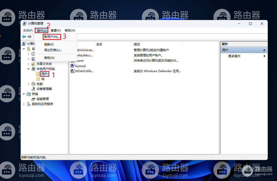Choose 新用户(N)... from the dropdown

[x=52, y=37]
